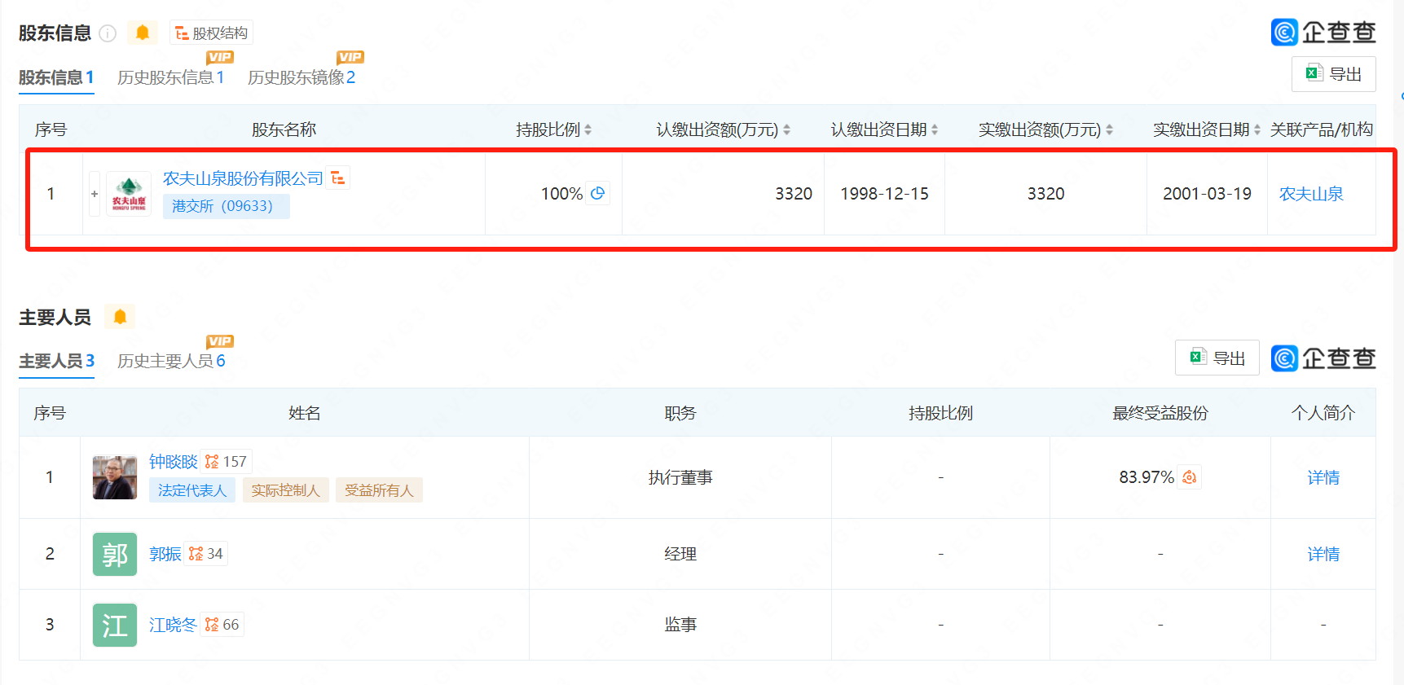1404x685 pixels.
Task: Click the relation icon with 157 beside 钟睒睒
Action: [226, 462]
